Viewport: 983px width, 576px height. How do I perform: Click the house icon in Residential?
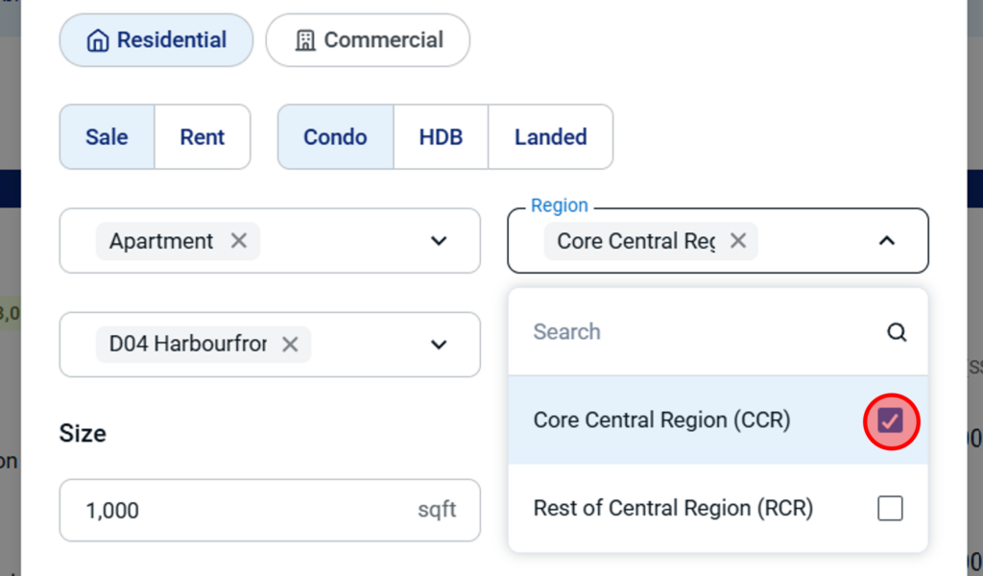click(x=97, y=40)
